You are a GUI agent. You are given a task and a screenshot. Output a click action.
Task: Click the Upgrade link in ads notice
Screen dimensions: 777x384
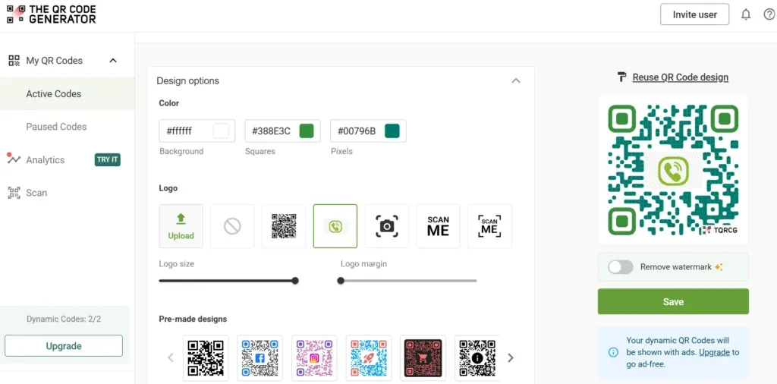click(x=714, y=352)
